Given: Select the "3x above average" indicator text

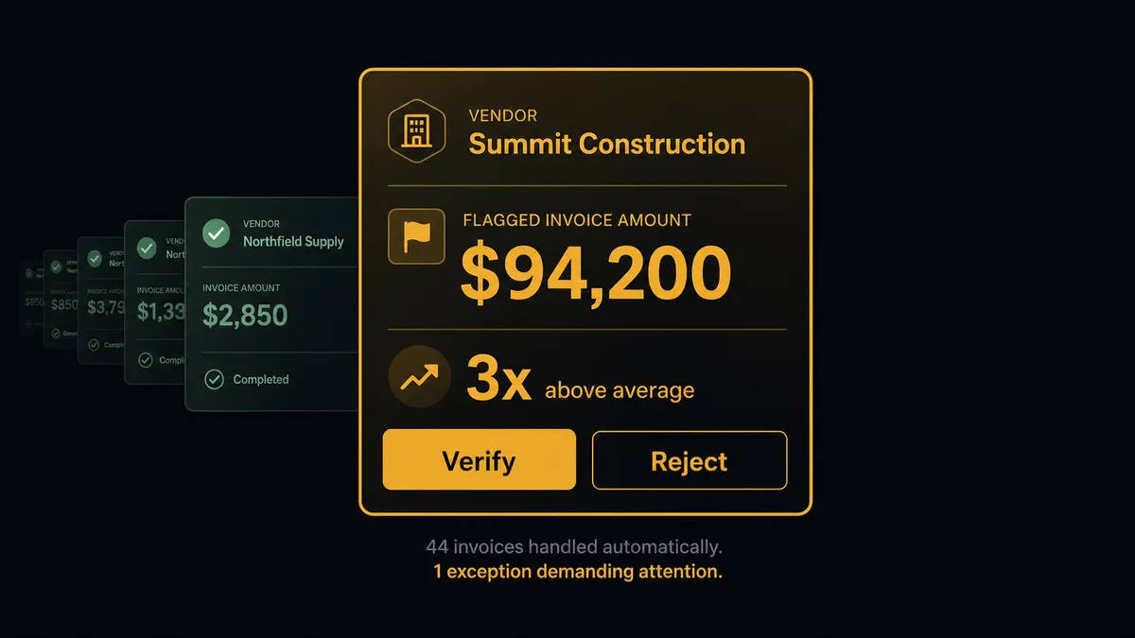Looking at the screenshot, I should coord(581,380).
